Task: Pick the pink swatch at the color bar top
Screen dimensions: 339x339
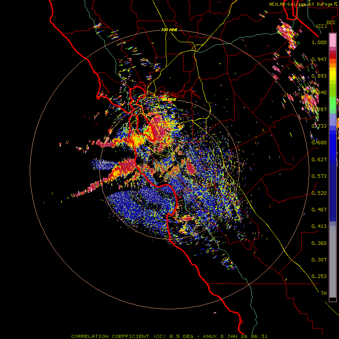Action: click(x=333, y=40)
